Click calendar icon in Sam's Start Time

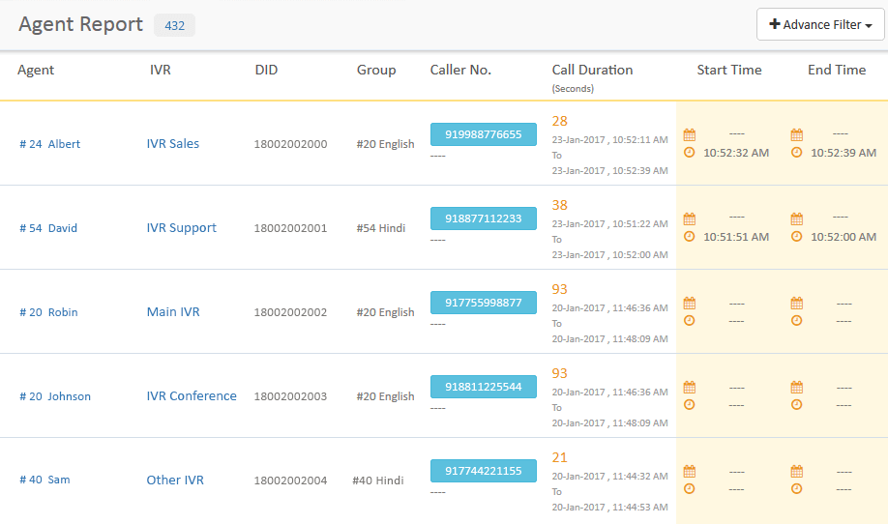point(690,471)
